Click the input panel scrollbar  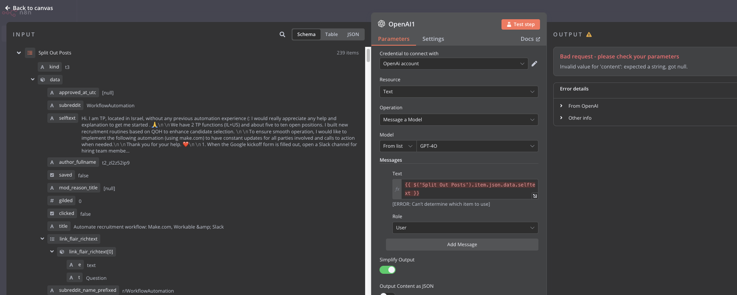click(368, 55)
